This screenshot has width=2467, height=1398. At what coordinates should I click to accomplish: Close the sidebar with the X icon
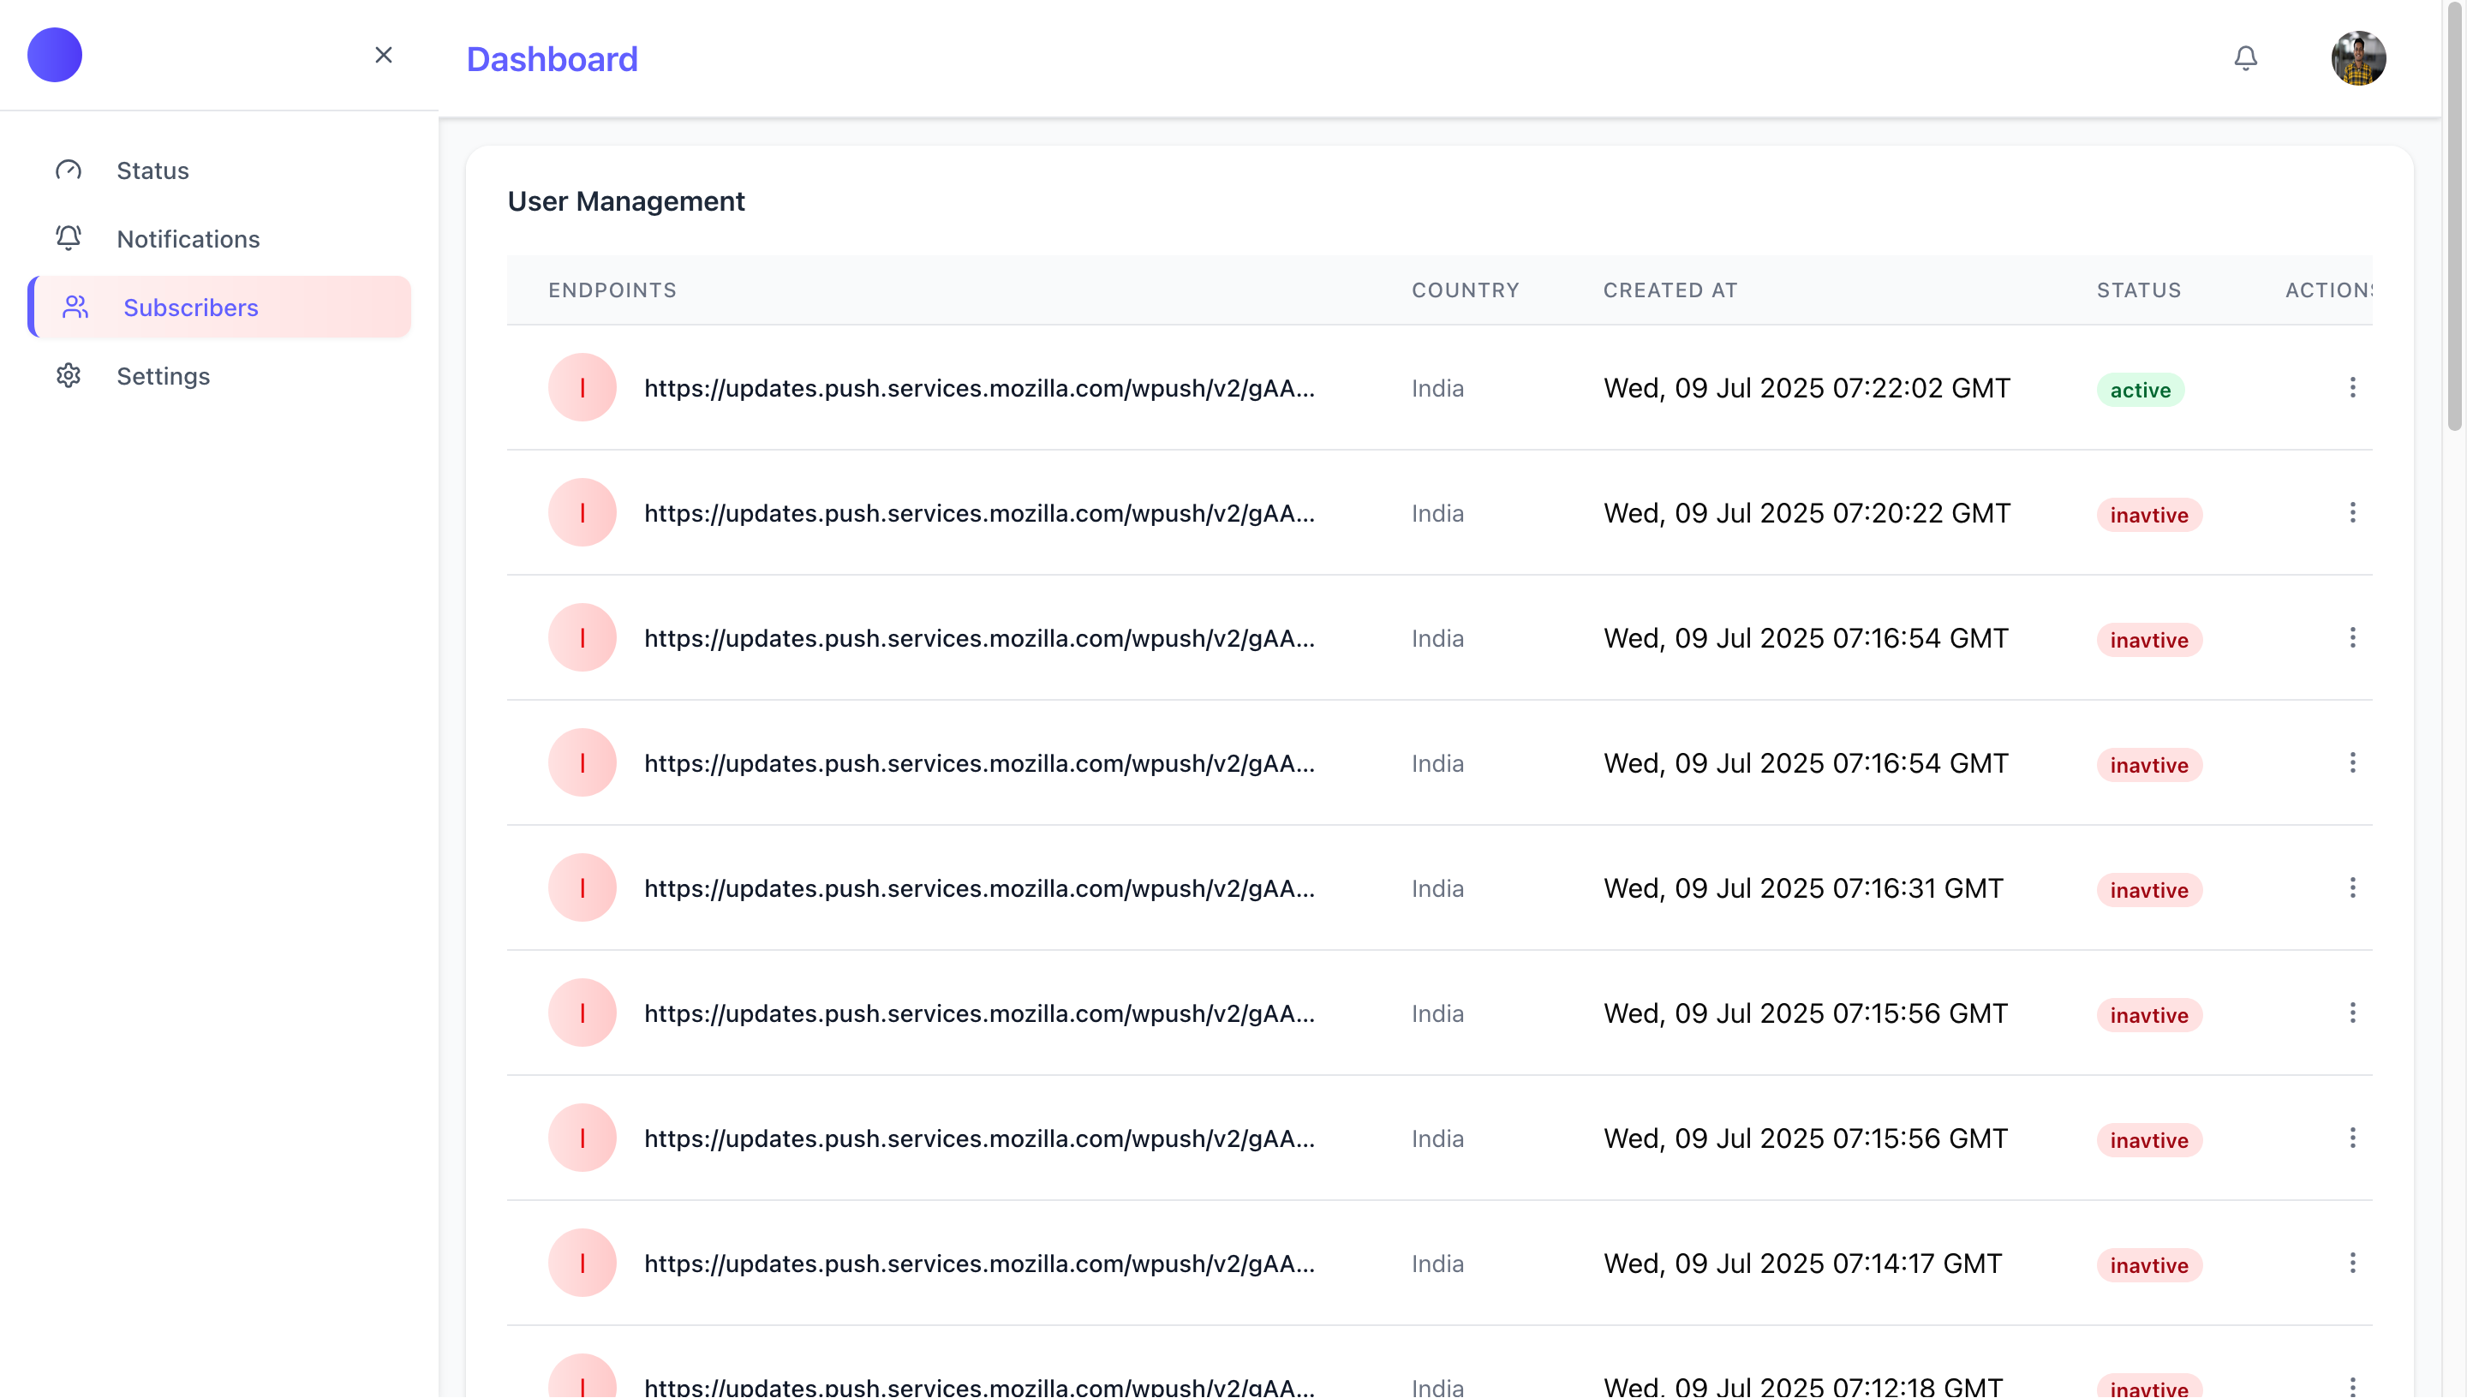384,55
